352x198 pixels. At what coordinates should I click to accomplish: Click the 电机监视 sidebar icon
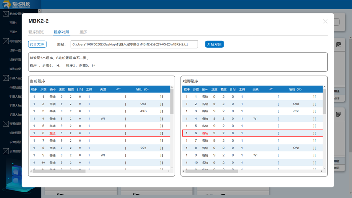(6, 41)
